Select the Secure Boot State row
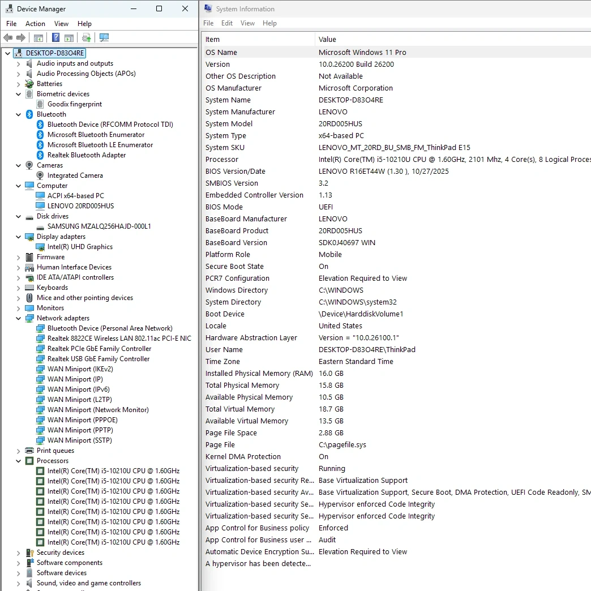Image resolution: width=591 pixels, height=591 pixels. 234,267
